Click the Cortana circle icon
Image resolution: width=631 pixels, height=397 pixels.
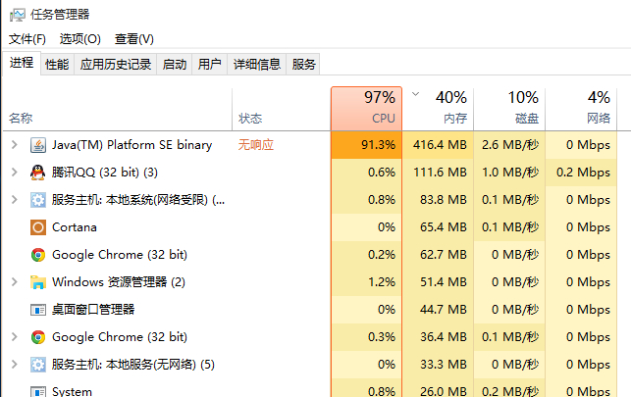pyautogui.click(x=38, y=227)
